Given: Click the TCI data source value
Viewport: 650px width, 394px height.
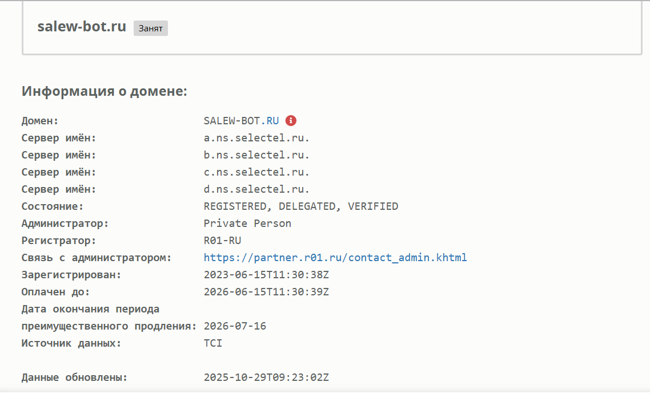Looking at the screenshot, I should pos(213,343).
